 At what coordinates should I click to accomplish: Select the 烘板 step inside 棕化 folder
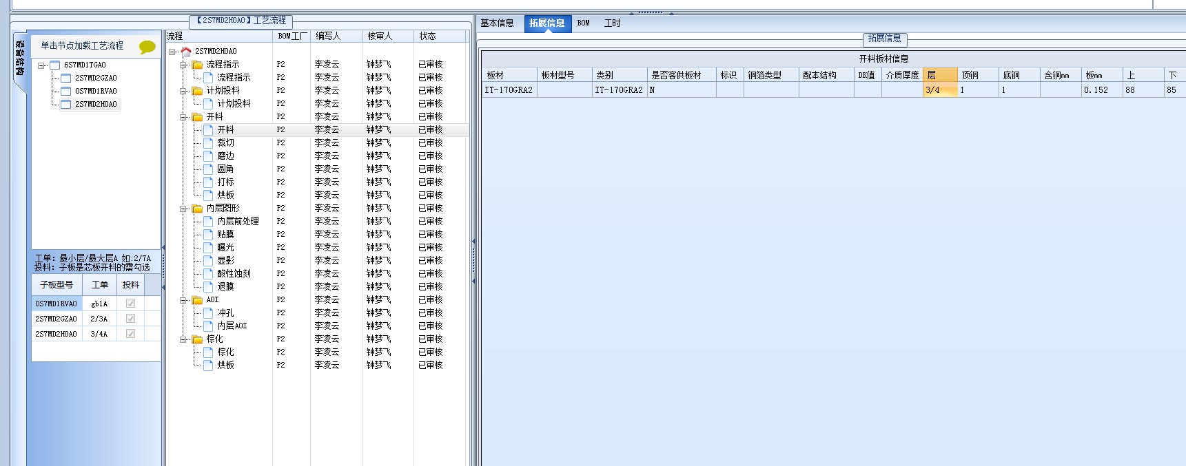225,365
